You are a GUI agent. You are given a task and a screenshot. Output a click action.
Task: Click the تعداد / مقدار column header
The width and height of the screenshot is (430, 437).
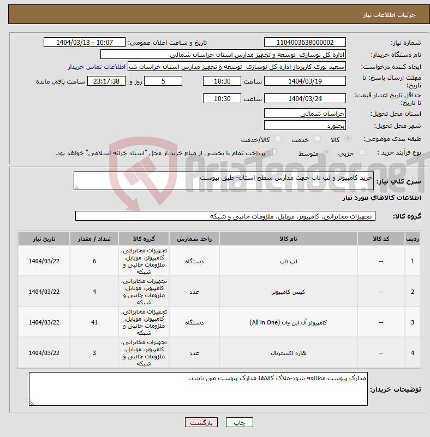tap(94, 239)
